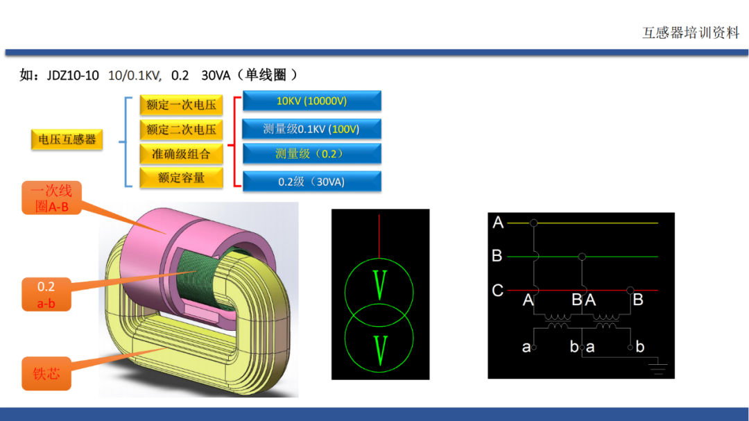The image size is (749, 421).
Task: Click the orange 0.2 a-b callout
Action: (46, 294)
